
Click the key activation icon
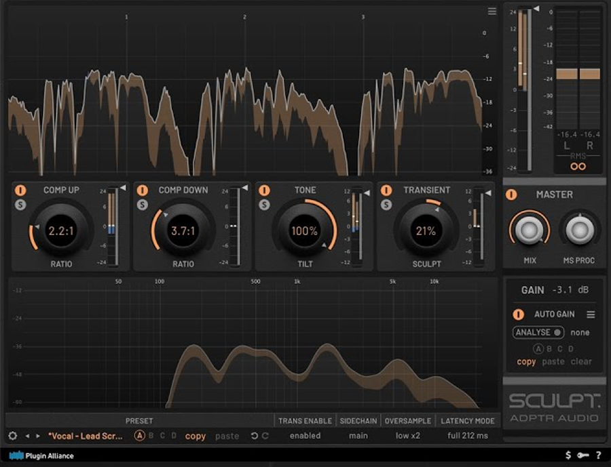pos(583,455)
